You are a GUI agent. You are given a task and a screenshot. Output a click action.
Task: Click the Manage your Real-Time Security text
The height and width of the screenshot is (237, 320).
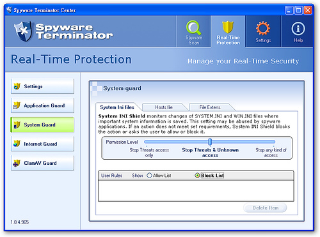coord(243,61)
